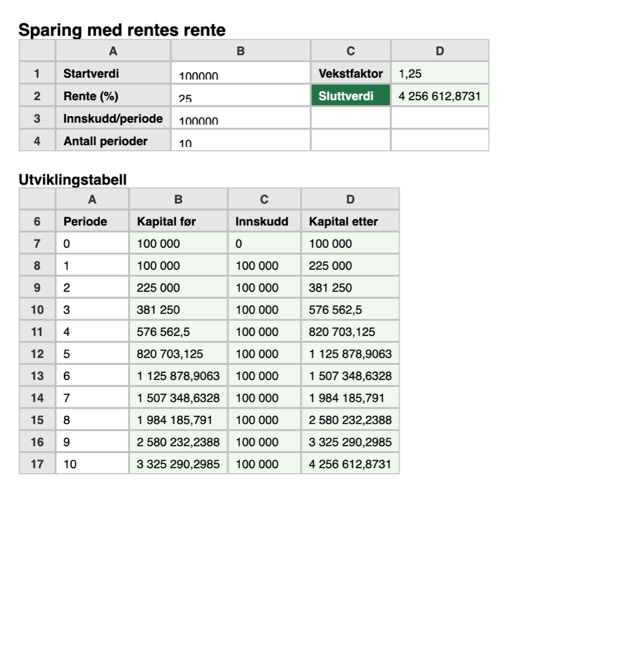
Task: Click the Vekstfaktor value 1,25
Action: (440, 73)
